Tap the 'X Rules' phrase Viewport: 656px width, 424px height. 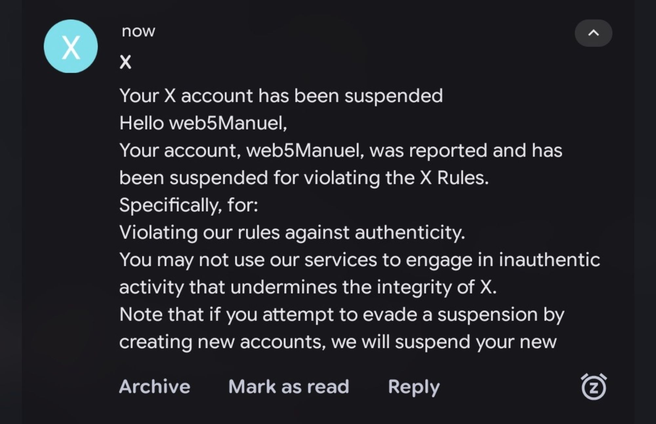[x=454, y=178]
